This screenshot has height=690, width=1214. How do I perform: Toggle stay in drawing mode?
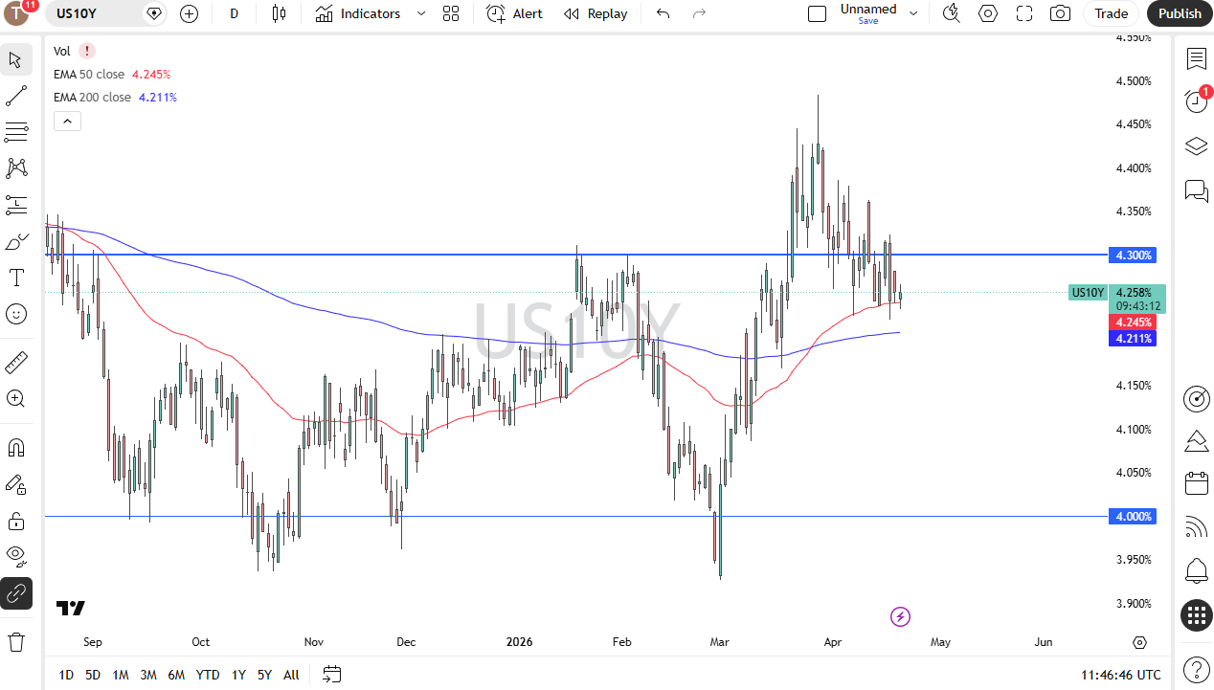16,484
